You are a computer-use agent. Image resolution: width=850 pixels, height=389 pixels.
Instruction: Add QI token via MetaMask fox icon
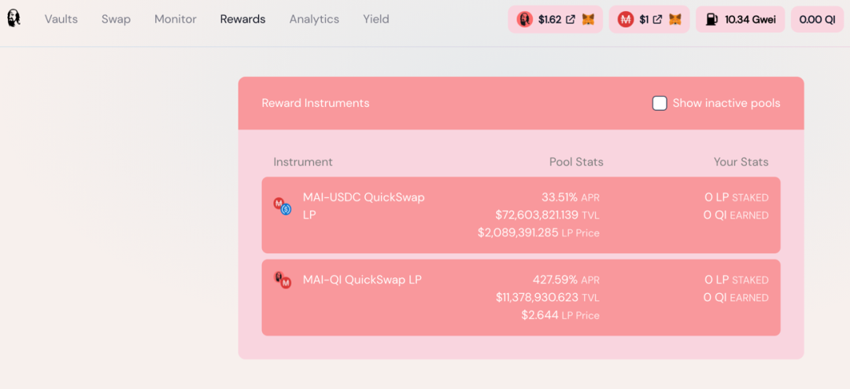[x=588, y=20]
